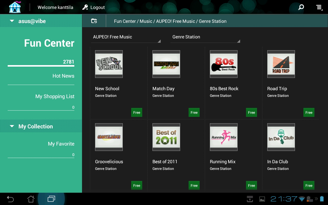Click the Road Trip title text
Screen dimensions: 328x205
(277, 89)
